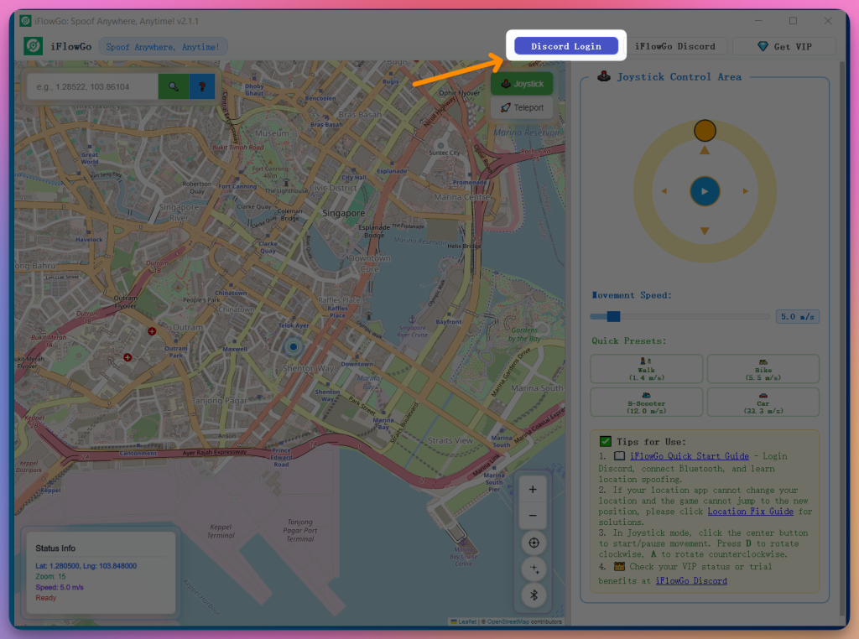This screenshot has width=859, height=639.
Task: Zoom out on the map with minus
Action: [533, 516]
